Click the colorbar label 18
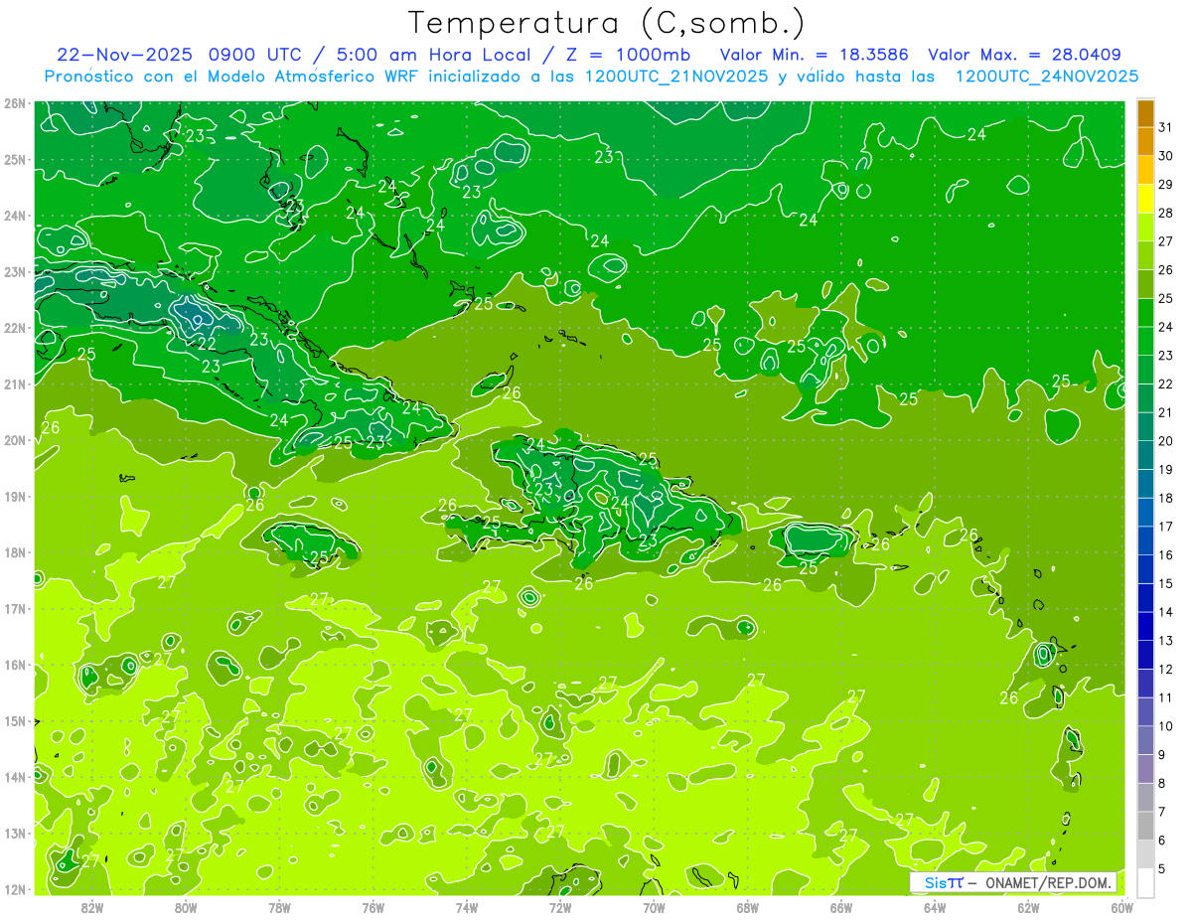This screenshot has height=921, width=1192. tap(1165, 498)
